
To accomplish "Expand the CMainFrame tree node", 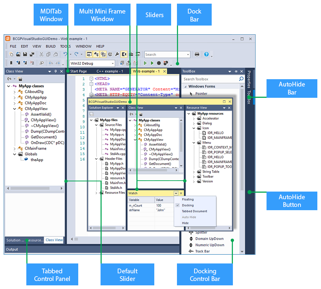I will tap(14, 149).
